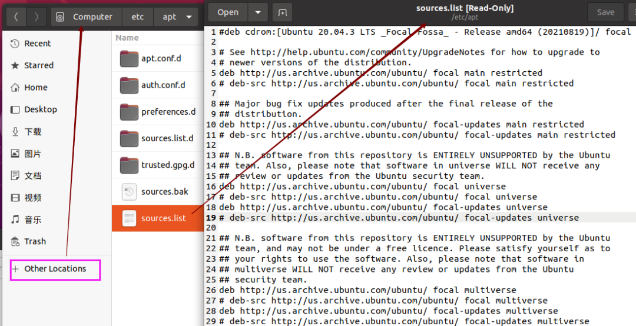Select the preferences.d file name

point(168,112)
